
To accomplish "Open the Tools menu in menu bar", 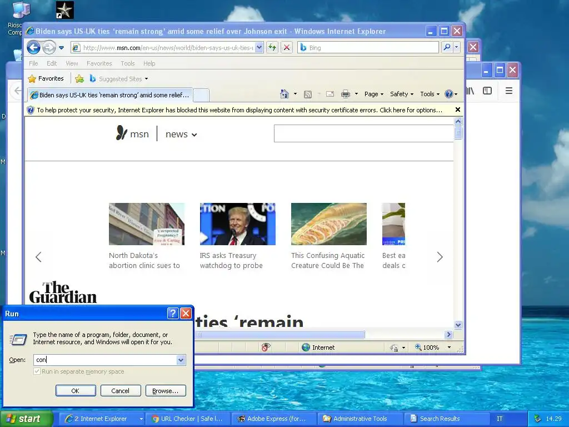I will click(x=127, y=63).
